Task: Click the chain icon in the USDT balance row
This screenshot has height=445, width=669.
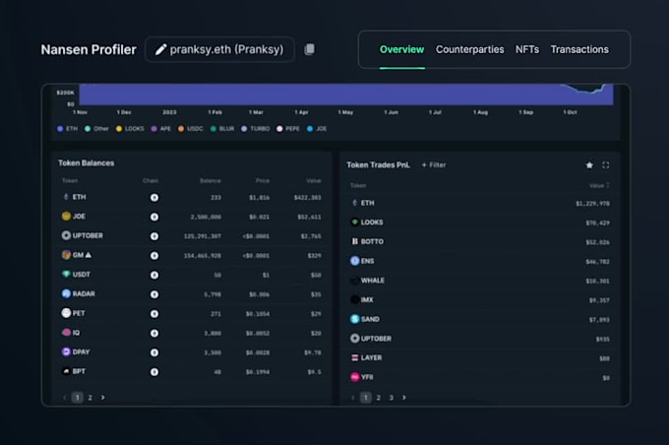Action: pos(154,275)
